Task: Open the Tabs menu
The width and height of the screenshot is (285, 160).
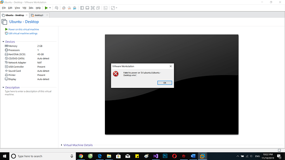Action: pyautogui.click(x=31, y=8)
